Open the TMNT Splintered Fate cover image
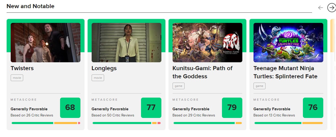The height and width of the screenshot is (137, 336). pyautogui.click(x=288, y=42)
